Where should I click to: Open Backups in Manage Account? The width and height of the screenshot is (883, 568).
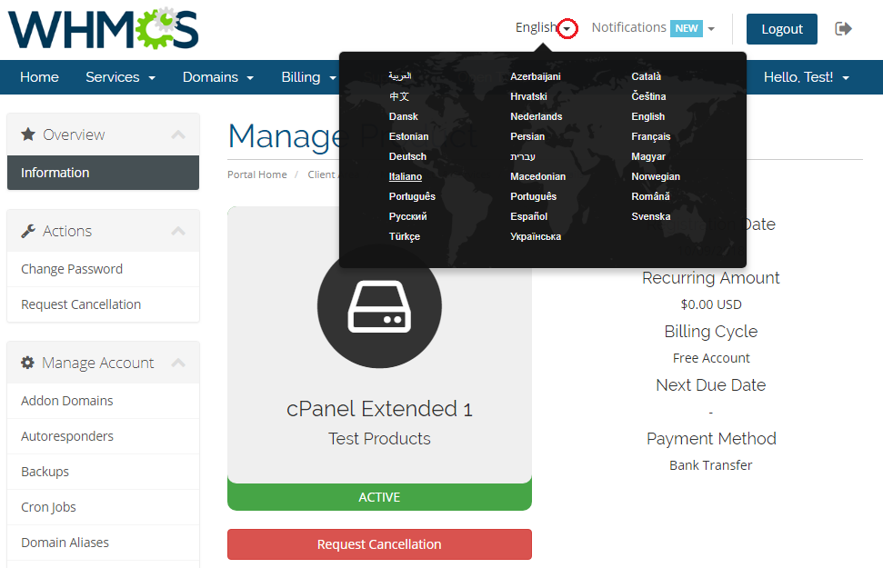coord(103,472)
